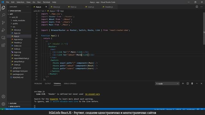This screenshot has height=115, width=205.
Task: Open the Extensions view icon
Action: 3,45
